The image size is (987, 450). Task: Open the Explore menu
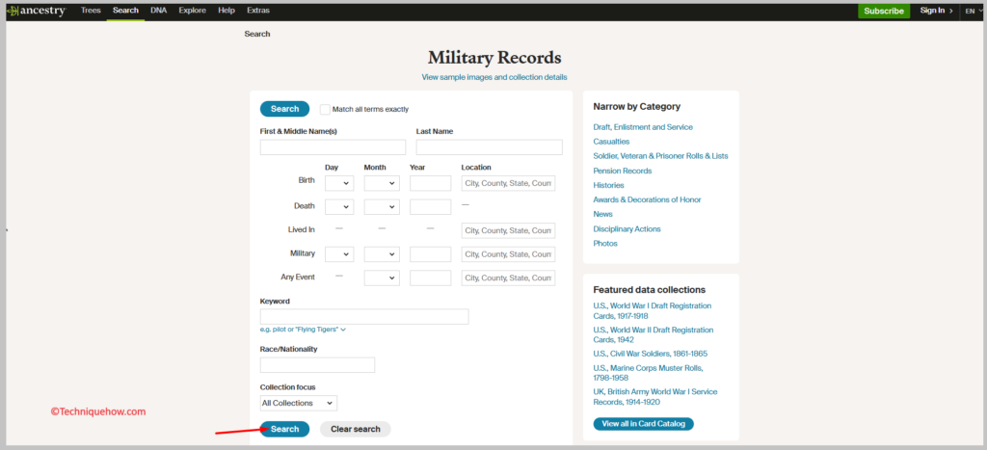(x=192, y=11)
